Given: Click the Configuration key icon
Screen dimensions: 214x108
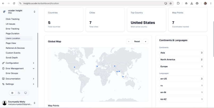Looking at the screenshot, I should pos(3,63).
